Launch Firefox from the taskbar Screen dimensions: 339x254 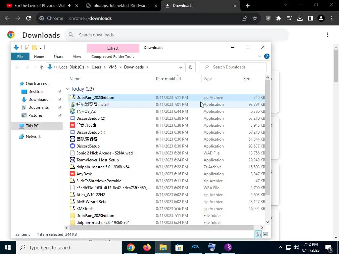(147, 247)
